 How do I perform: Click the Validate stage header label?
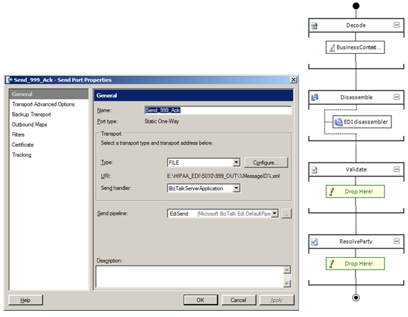[x=356, y=170]
